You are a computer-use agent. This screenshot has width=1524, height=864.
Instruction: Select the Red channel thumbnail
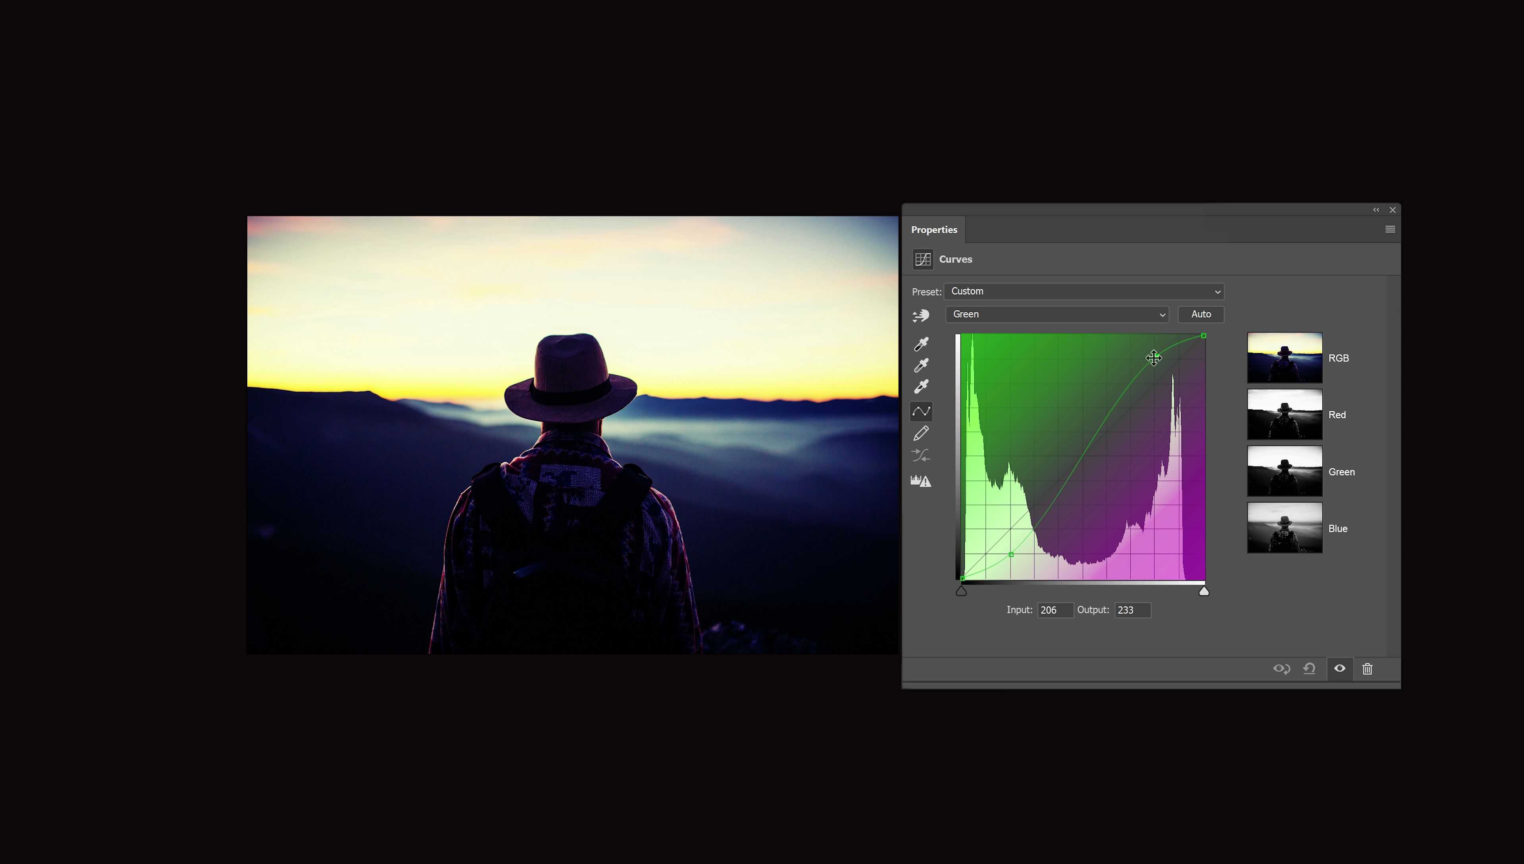(1285, 414)
